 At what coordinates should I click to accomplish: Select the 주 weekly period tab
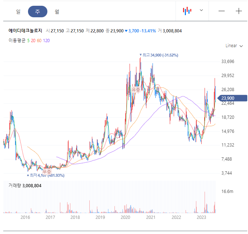(38, 12)
